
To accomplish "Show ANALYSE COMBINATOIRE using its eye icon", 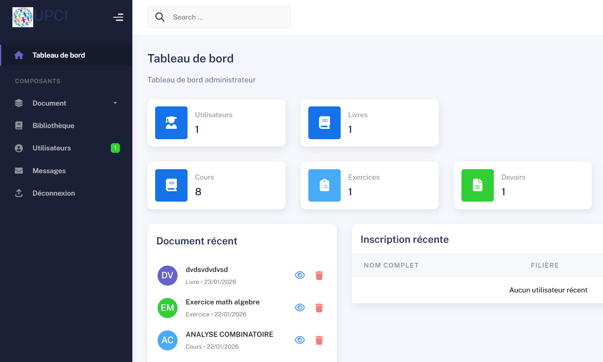I will (x=300, y=340).
